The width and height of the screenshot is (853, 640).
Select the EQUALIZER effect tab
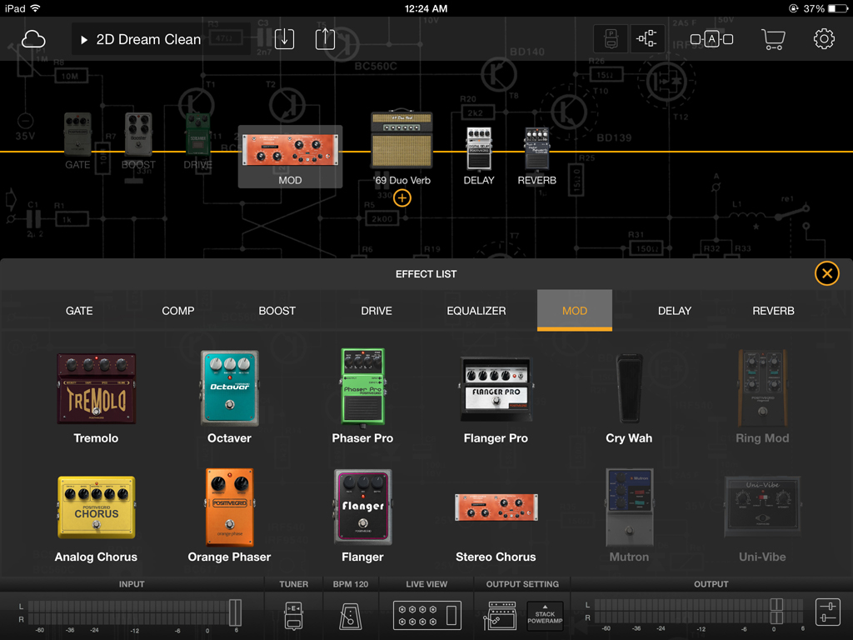[x=476, y=311]
